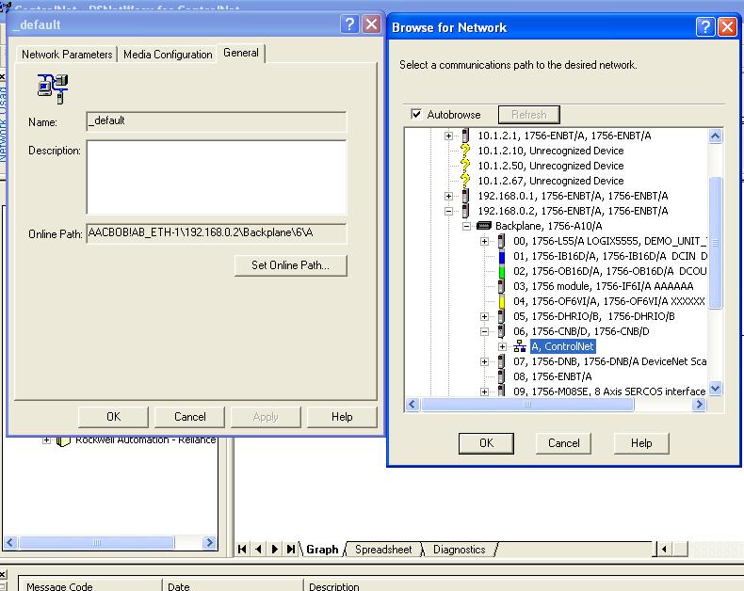This screenshot has width=744, height=591.
Task: Click the green slot 02 1756-OB16D/A icon
Action: pyautogui.click(x=502, y=272)
